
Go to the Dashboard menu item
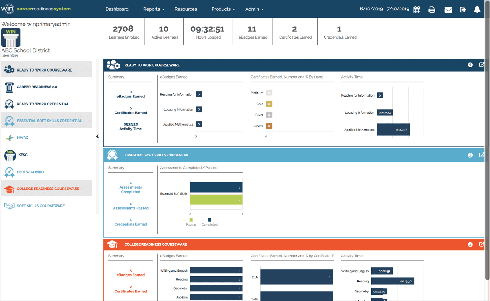117,9
